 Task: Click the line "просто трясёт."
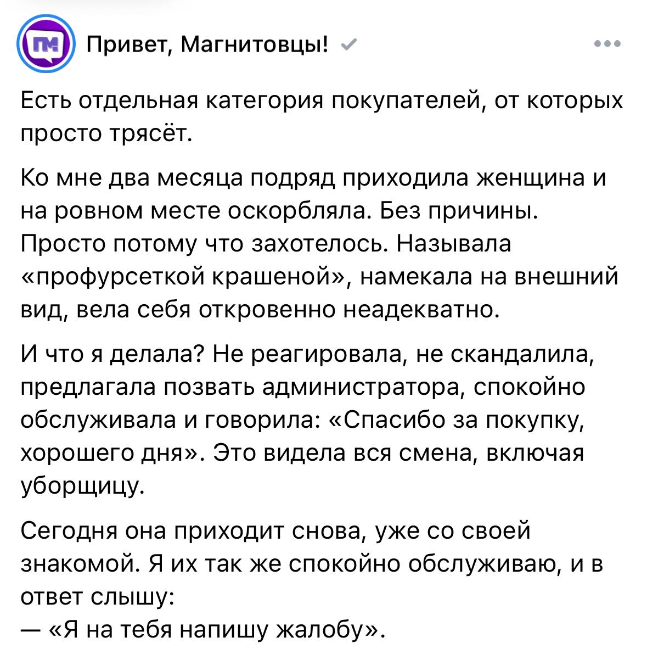106,134
